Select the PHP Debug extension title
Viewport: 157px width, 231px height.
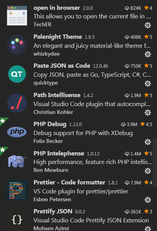(50, 124)
